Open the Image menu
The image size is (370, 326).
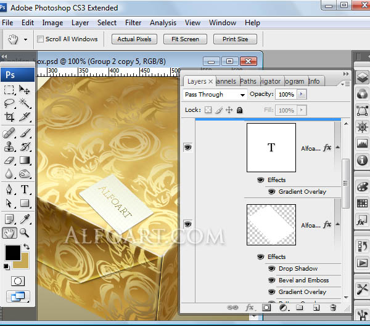[x=52, y=23]
